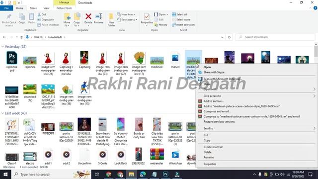Viewport: 318px width, 179px height.
Task: Select the Class-1 video file
Action: (12, 159)
